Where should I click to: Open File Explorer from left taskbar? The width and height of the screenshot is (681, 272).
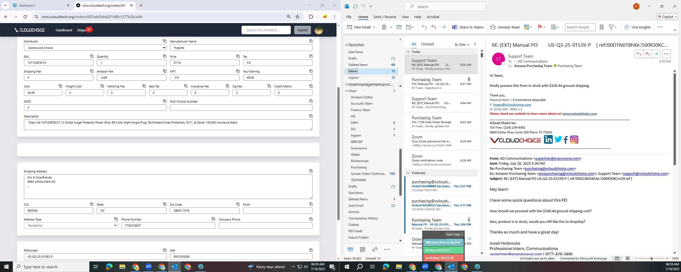pyautogui.click(x=122, y=267)
